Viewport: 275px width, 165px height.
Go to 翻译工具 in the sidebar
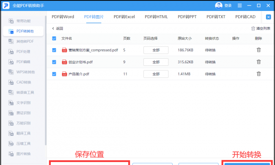pos(19,133)
